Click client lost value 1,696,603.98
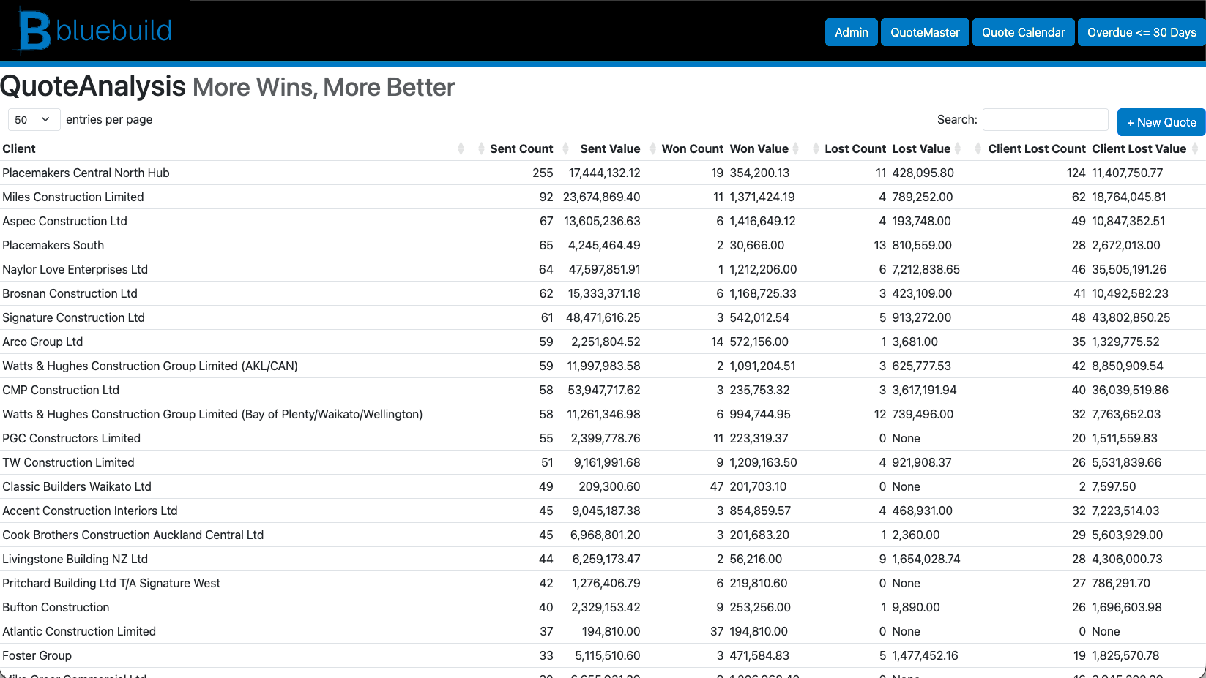Screen dimensions: 1206x678 [x=1127, y=607]
